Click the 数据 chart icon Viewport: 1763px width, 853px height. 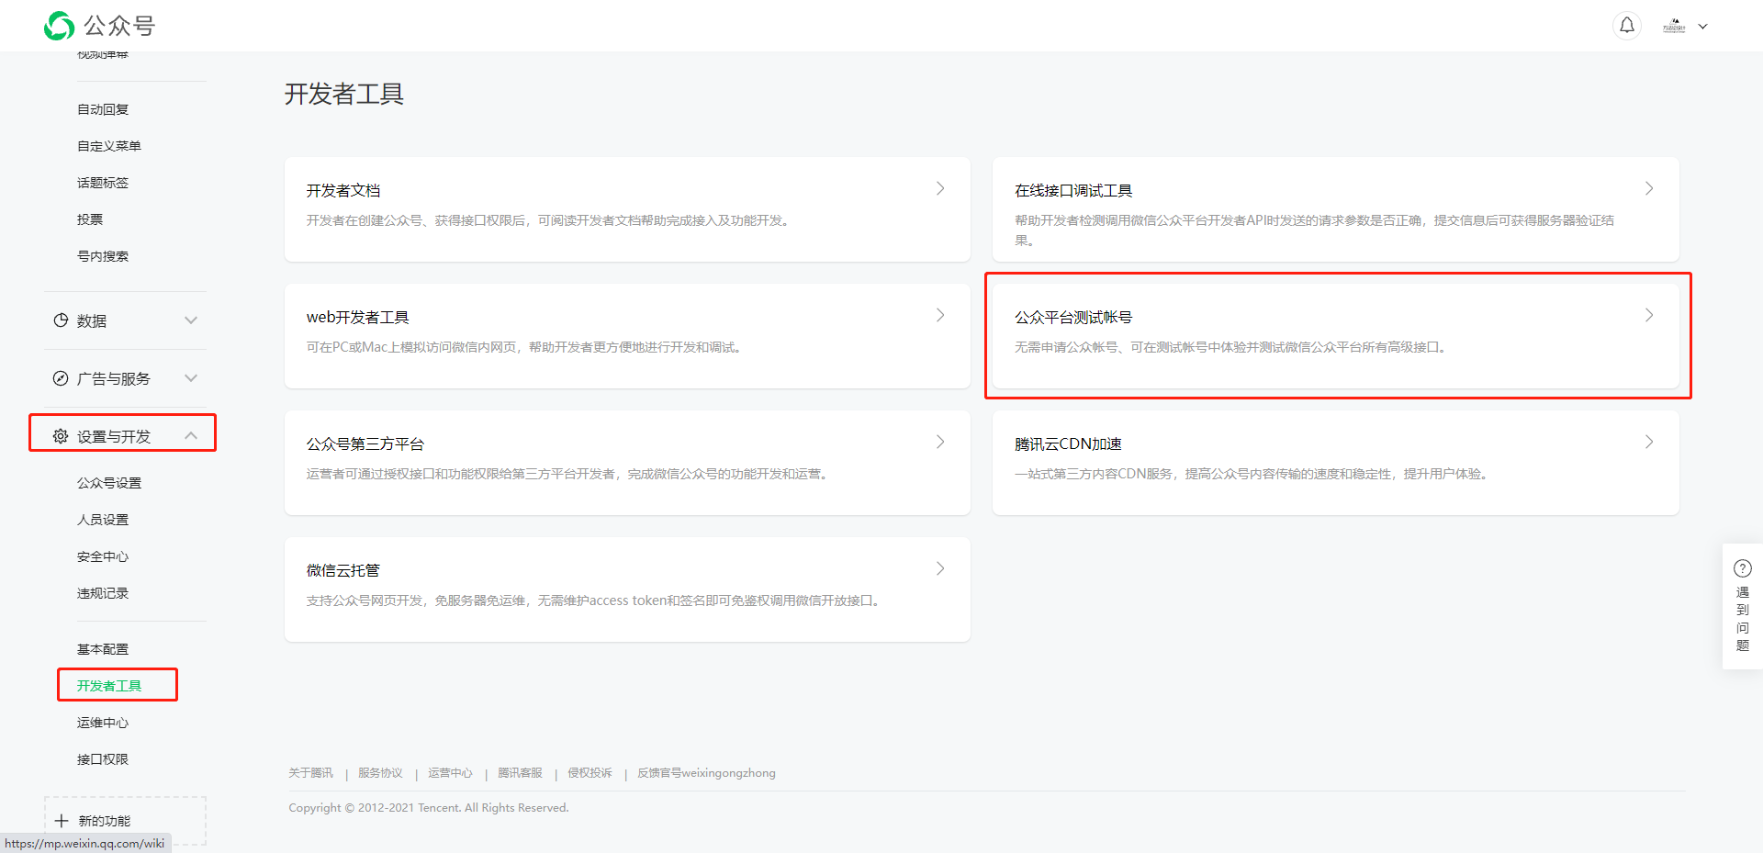point(61,320)
